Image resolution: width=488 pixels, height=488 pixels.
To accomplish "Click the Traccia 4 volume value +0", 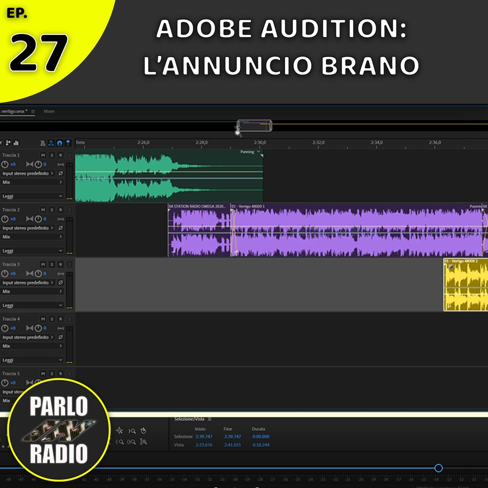I will (13, 328).
